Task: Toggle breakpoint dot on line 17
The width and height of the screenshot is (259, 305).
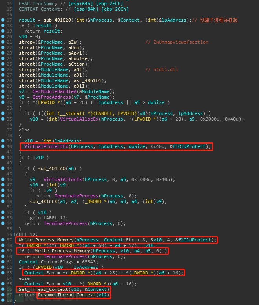Action: (3, 20)
